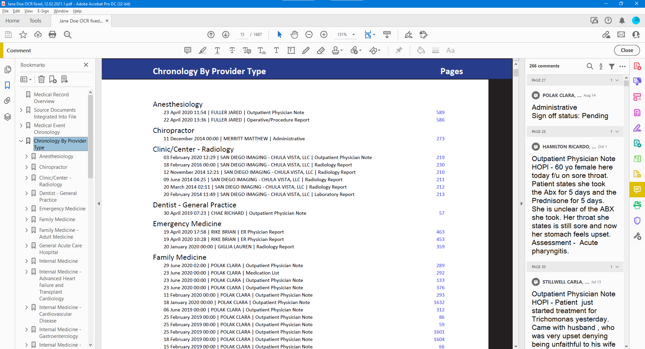Close the Comment toolbar
This screenshot has width=645, height=349.
click(627, 50)
